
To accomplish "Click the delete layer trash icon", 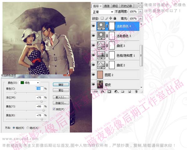I will pyautogui.click(x=136, y=92).
